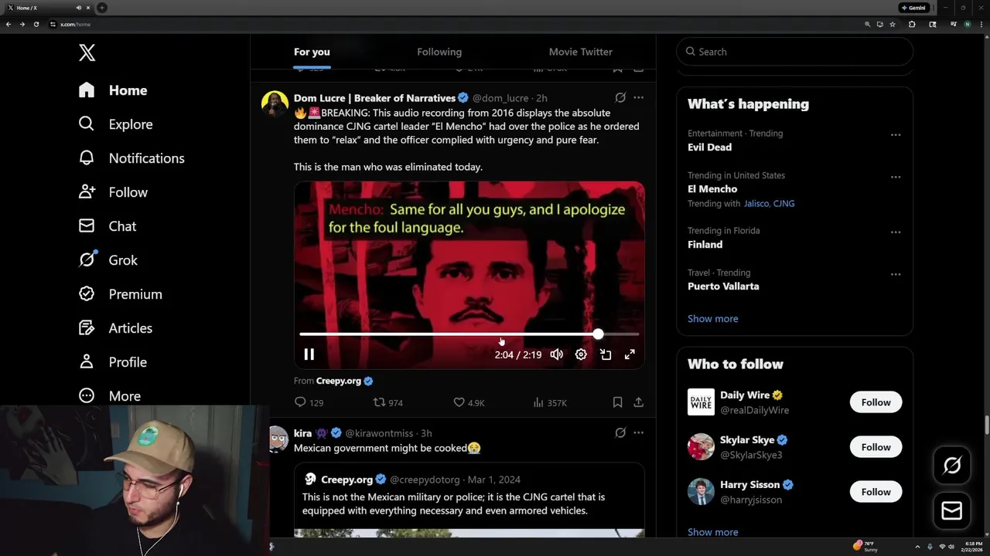Open more options for Puerto Vallarta trend
Screen dimensions: 990x556
pyautogui.click(x=896, y=273)
